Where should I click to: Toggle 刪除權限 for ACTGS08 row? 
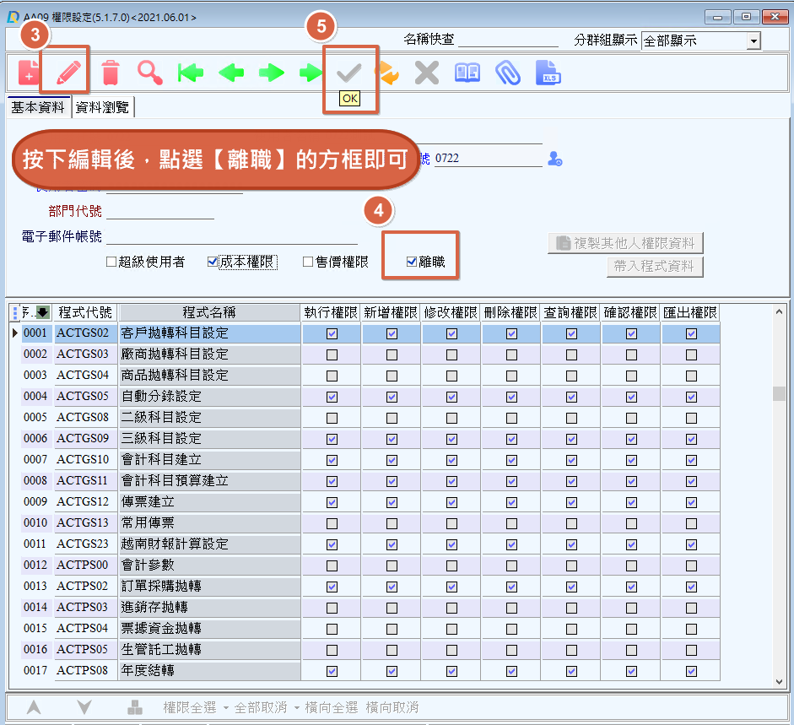(x=511, y=418)
